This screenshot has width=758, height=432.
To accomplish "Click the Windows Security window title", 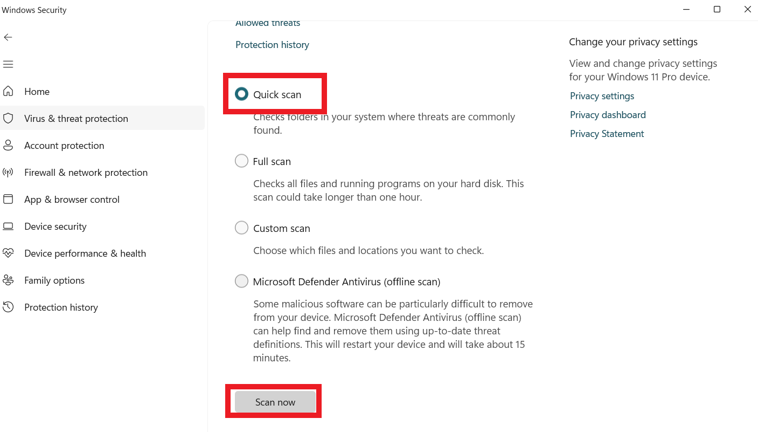I will coord(34,10).
